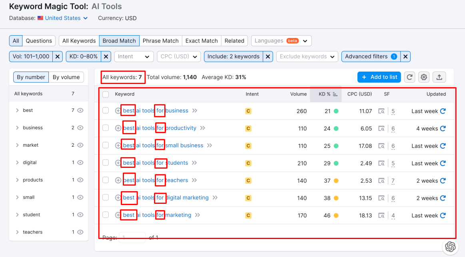Remove the Vol: 101–1,000 filter

pyautogui.click(x=58, y=56)
